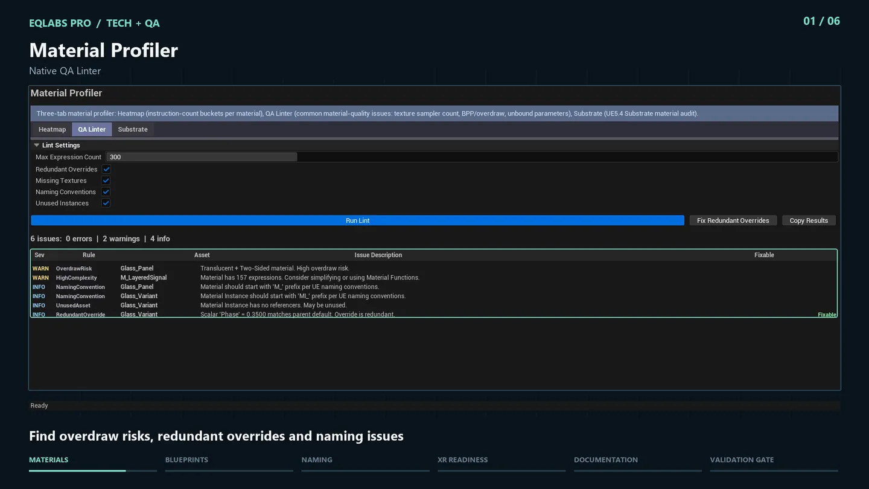869x489 pixels.
Task: Click the Fixable column header
Action: [764, 255]
